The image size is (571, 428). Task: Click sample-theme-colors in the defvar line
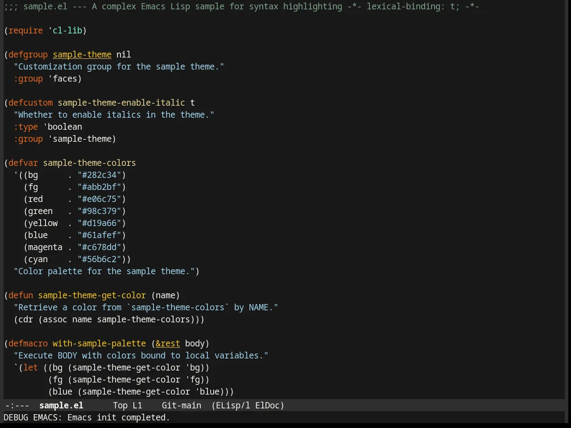coord(89,163)
